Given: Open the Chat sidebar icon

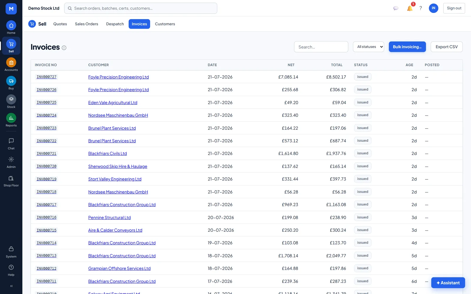Looking at the screenshot, I should [11, 141].
